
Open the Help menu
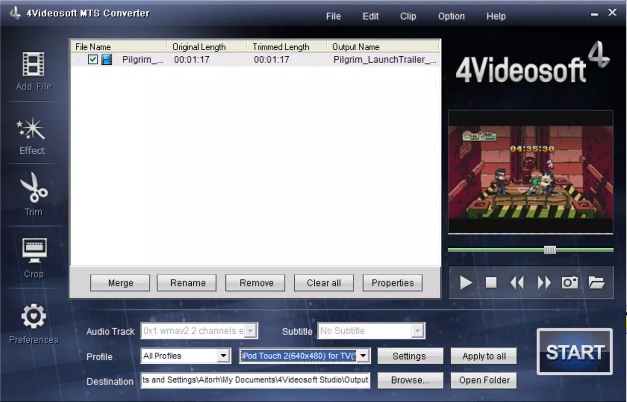point(496,16)
